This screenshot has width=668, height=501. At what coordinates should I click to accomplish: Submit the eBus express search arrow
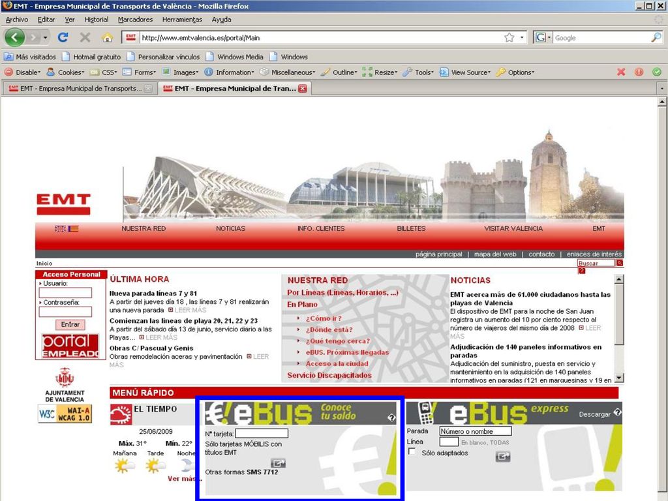tap(503, 457)
